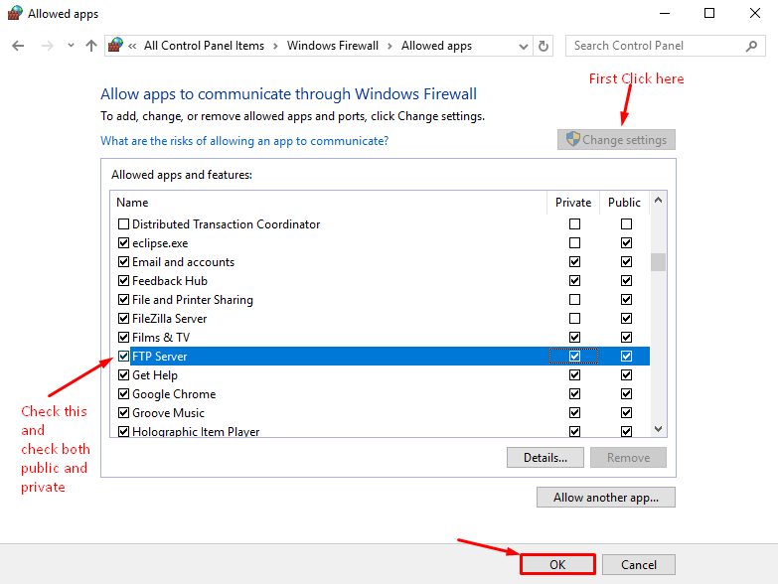Expand chevron after All Control Panel Items
This screenshot has width=778, height=584.
(275, 46)
